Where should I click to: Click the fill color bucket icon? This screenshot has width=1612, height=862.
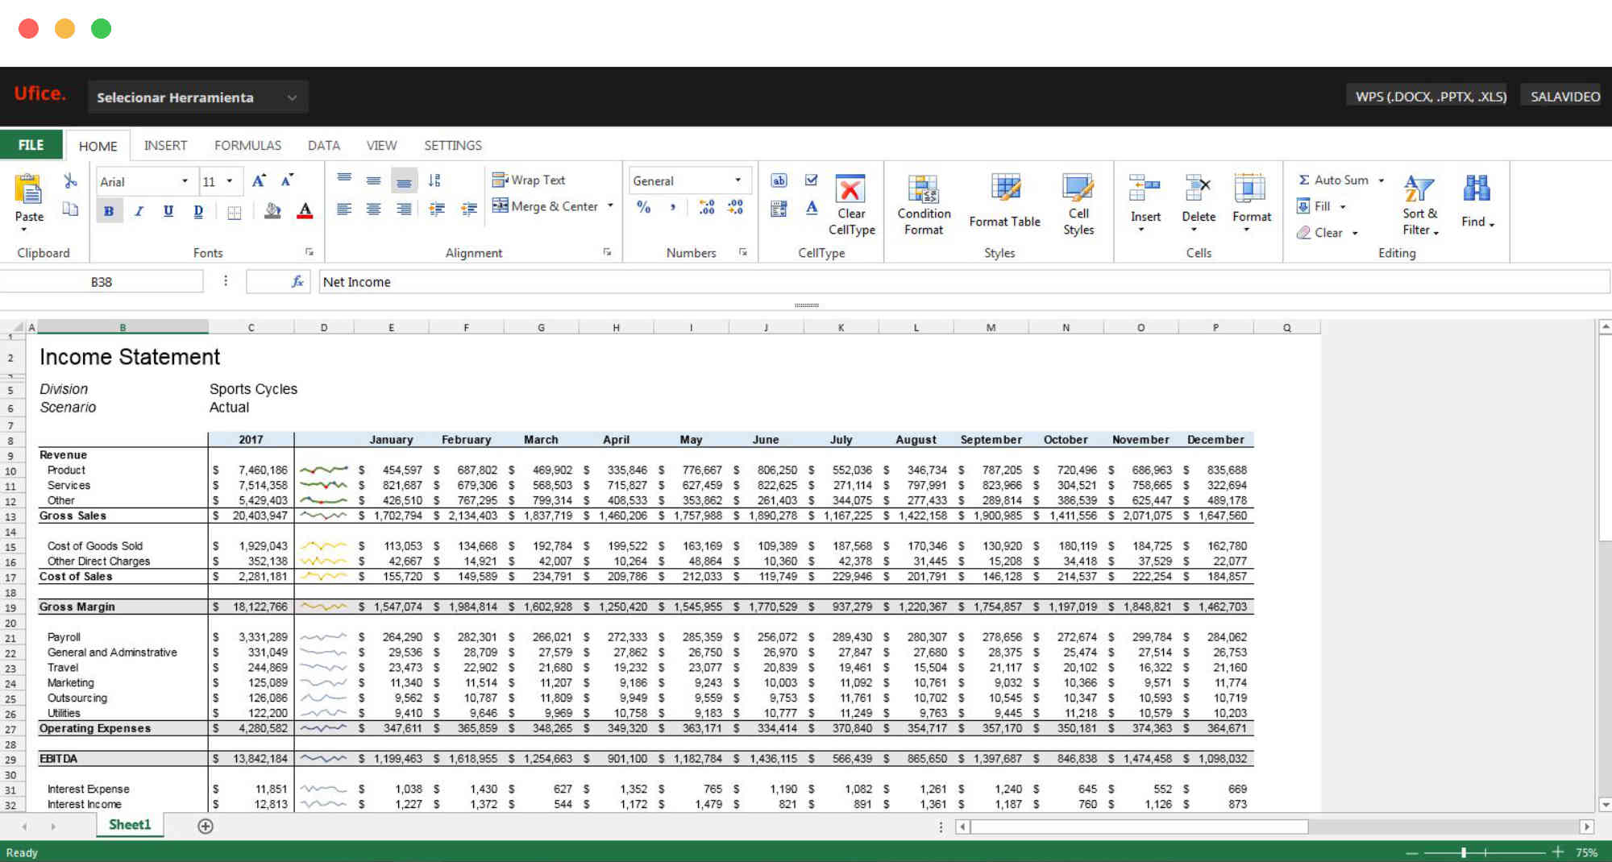pos(272,211)
